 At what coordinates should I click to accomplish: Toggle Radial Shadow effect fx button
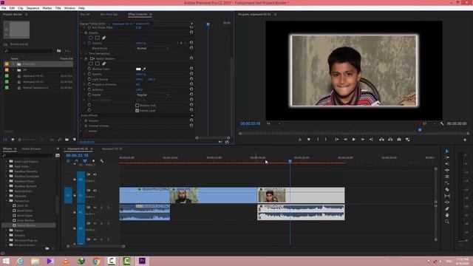point(86,58)
